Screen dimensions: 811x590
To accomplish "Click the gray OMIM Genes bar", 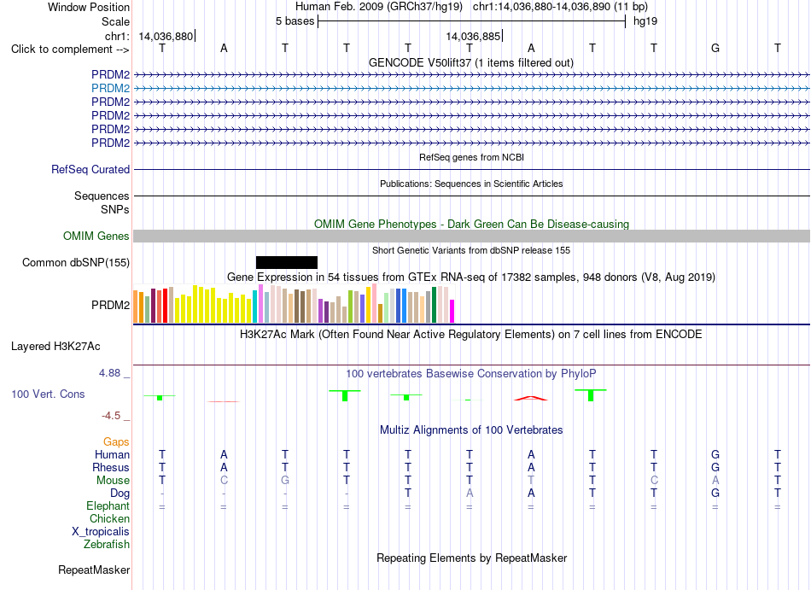I will tap(471, 236).
